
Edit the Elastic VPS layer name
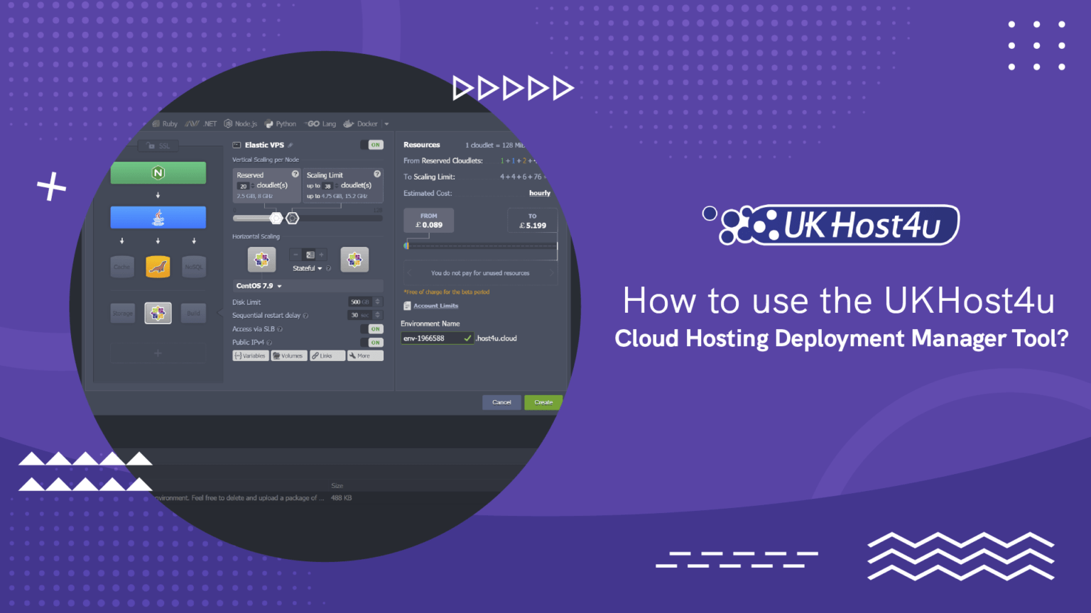point(291,145)
